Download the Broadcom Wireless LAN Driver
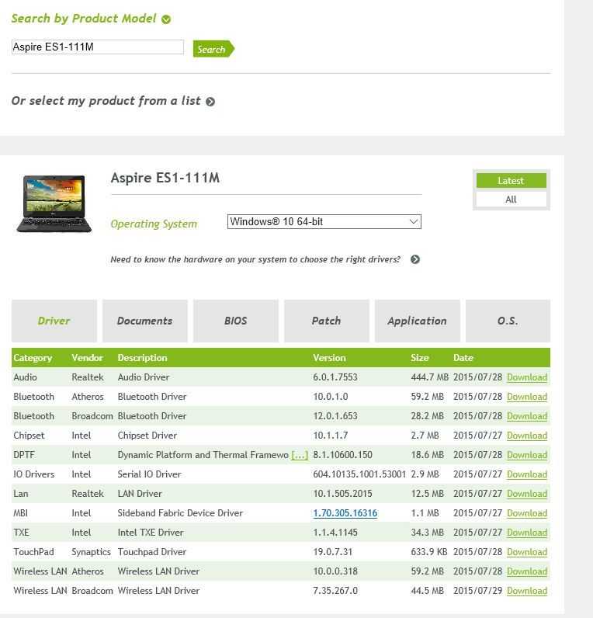Screen dimensions: 593x618 coord(527,591)
